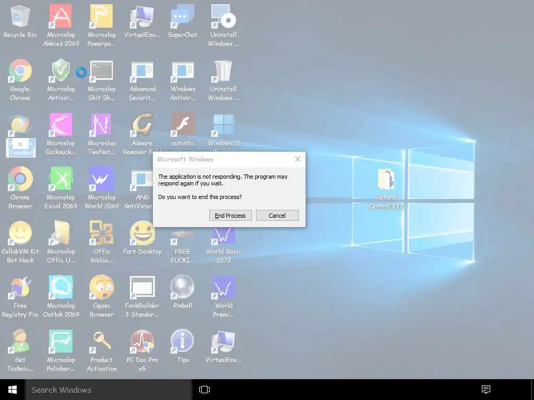Viewport: 534px width, 400px height.
Task: Select the Adware Remover G... icon
Action: coord(142,125)
